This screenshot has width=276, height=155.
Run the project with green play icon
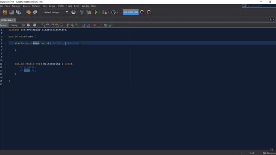point(96,12)
